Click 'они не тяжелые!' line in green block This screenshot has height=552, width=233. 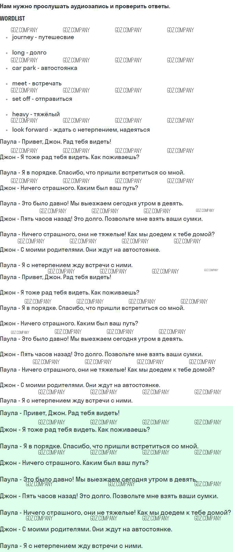click(115, 513)
